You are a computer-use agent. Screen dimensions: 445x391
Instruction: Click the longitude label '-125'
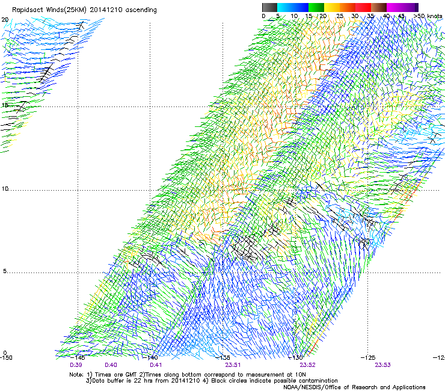click(368, 357)
